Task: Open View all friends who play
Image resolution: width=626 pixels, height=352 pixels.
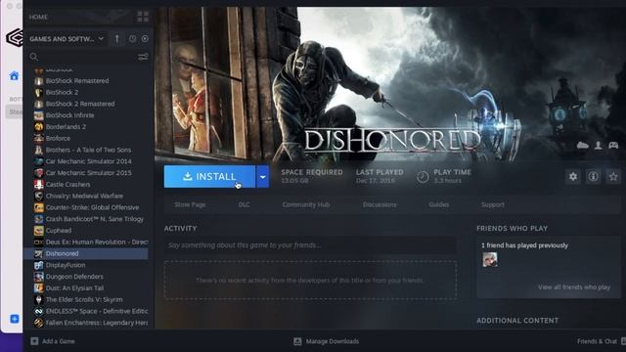Action: (x=574, y=287)
